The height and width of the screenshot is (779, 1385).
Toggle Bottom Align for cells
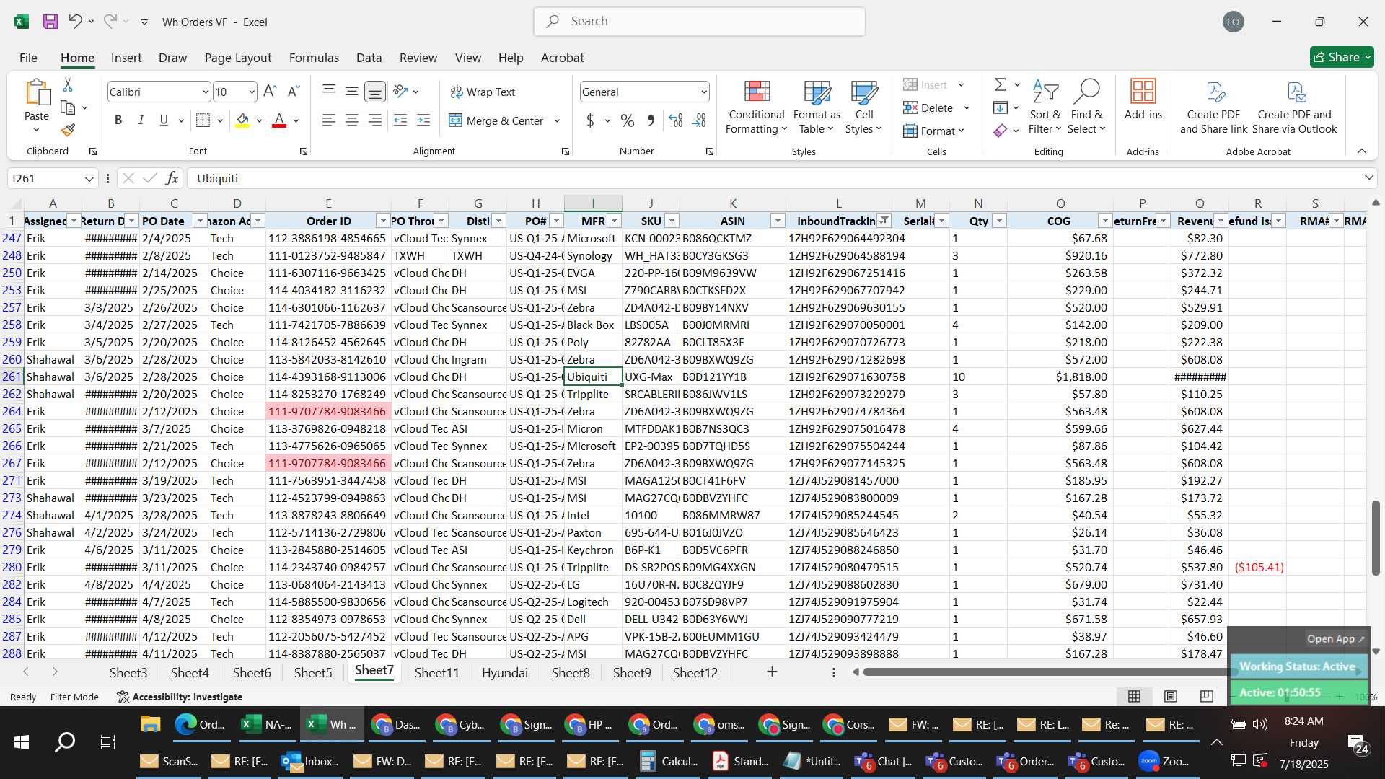374,92
